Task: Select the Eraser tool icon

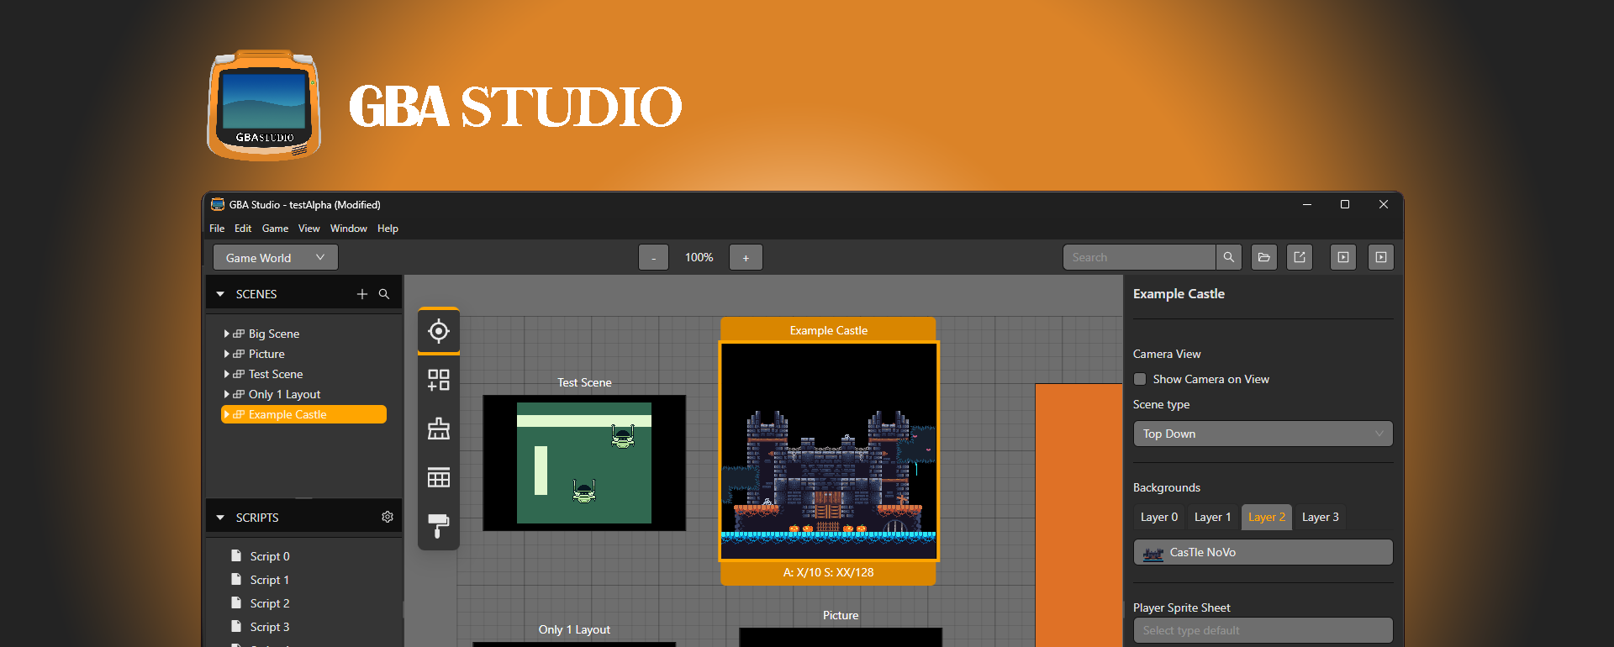Action: [x=439, y=429]
